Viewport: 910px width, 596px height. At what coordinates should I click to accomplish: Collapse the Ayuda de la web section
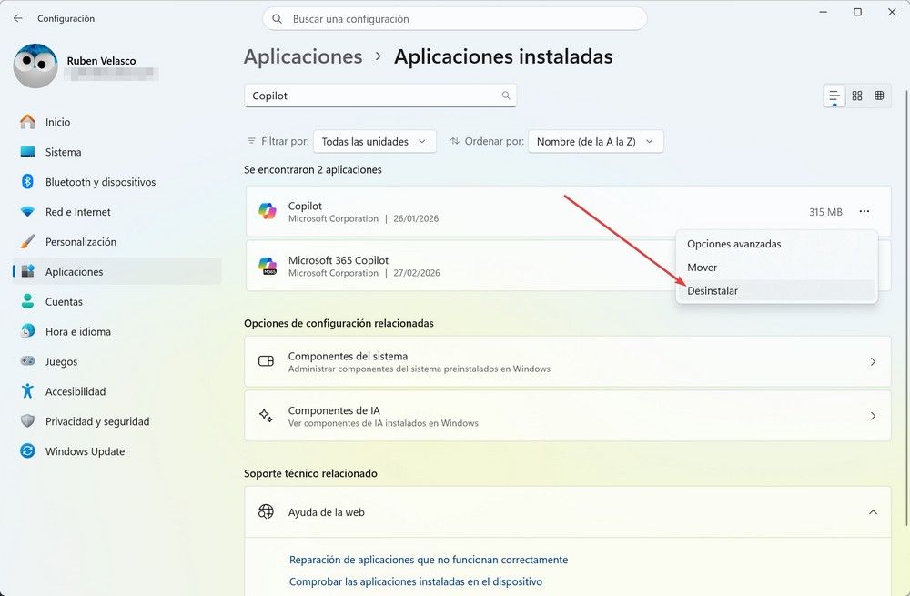[x=871, y=511]
